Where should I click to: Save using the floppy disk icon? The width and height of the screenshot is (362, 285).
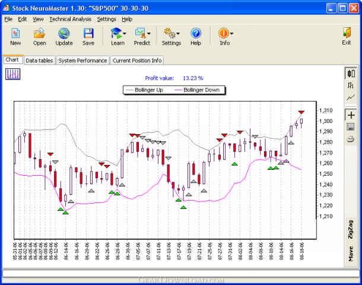[x=88, y=33]
